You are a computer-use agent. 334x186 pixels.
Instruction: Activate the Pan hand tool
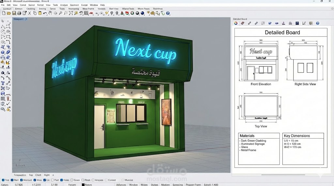(x=50, y=13)
